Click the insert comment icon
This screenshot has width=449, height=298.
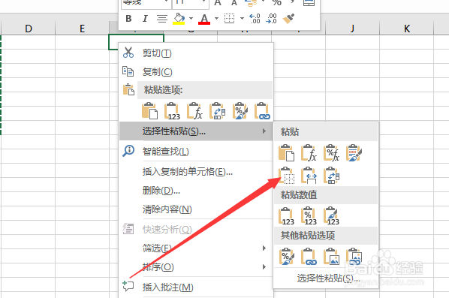pos(128,286)
